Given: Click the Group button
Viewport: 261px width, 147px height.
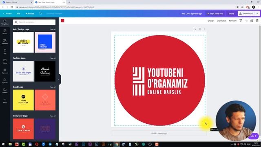Looking at the screenshot, I should pos(210,21).
